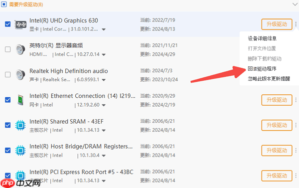Click the speaker icon beside 英特尔(R) 显示器音频

tap(20, 50)
